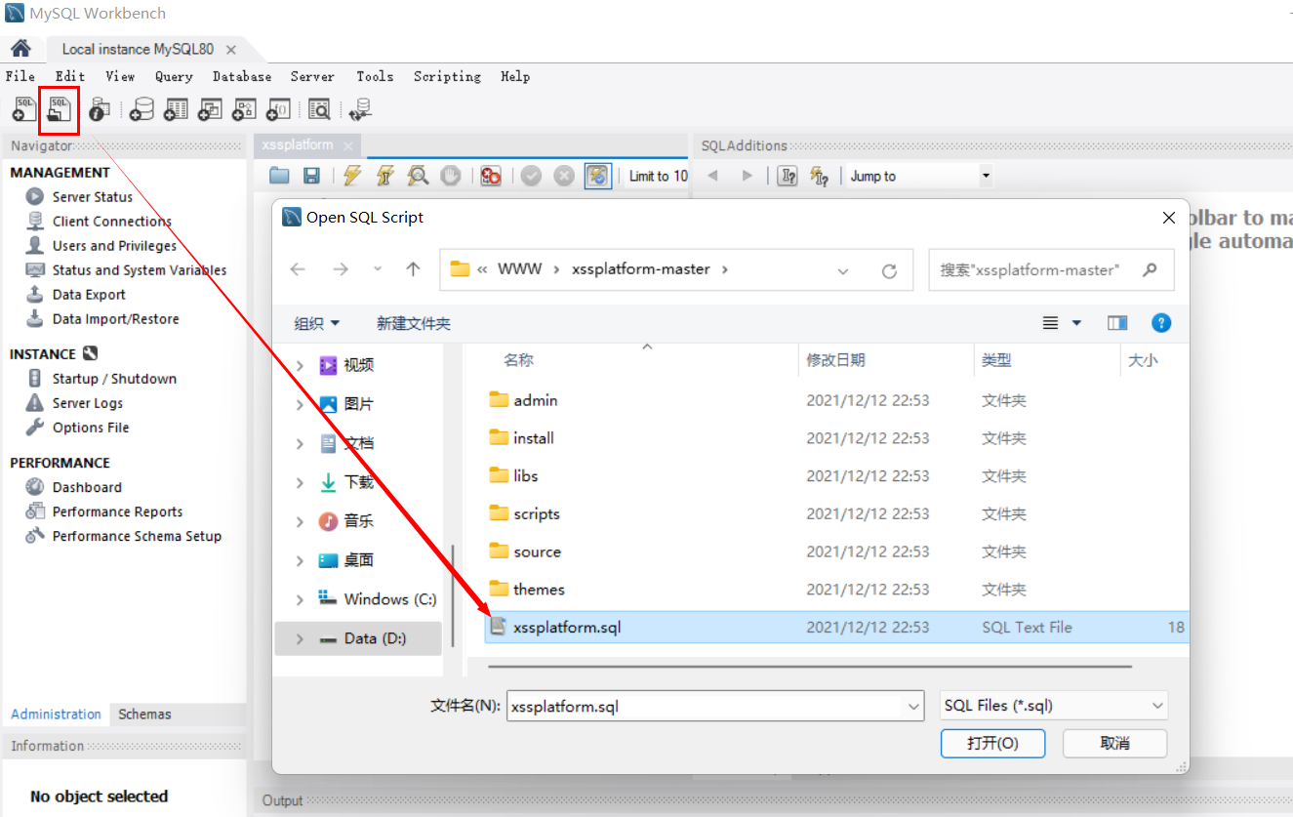Open SQL script file toolbar icon

click(60, 109)
